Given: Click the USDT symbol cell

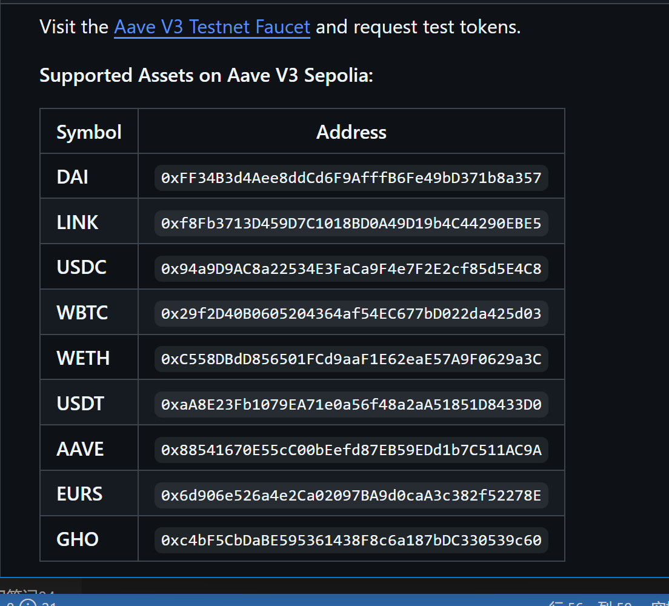Looking at the screenshot, I should coord(81,404).
